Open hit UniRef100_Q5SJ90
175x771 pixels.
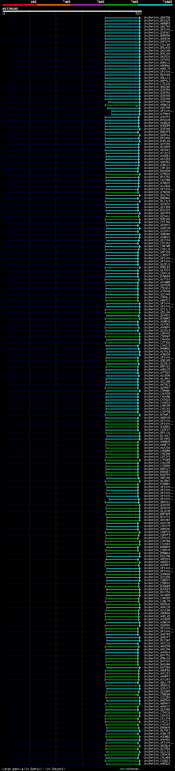click(157, 312)
